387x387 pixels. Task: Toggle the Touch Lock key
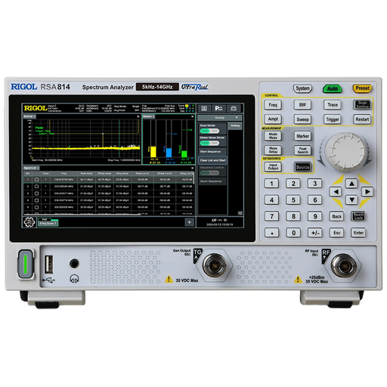pyautogui.click(x=358, y=216)
